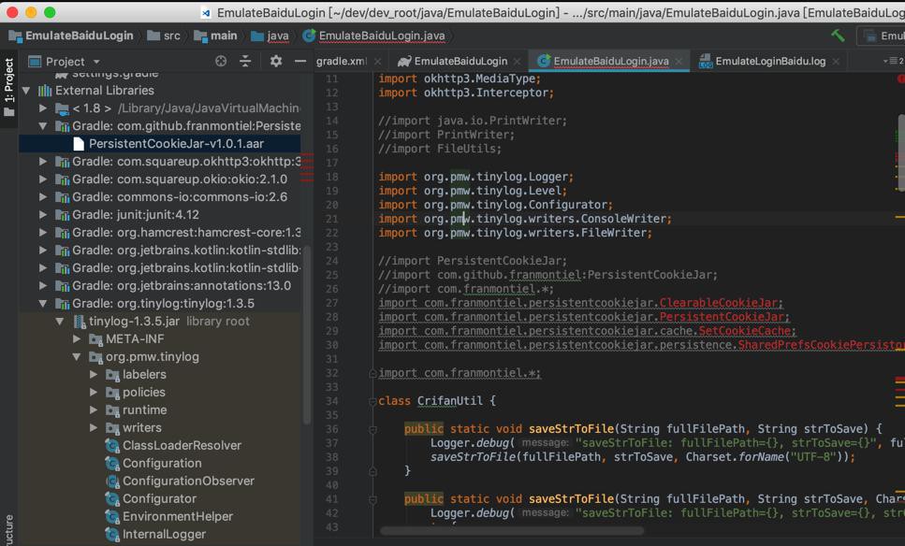Image resolution: width=905 pixels, height=546 pixels.
Task: Click the red error indicator in editor corner
Action: tap(900, 79)
